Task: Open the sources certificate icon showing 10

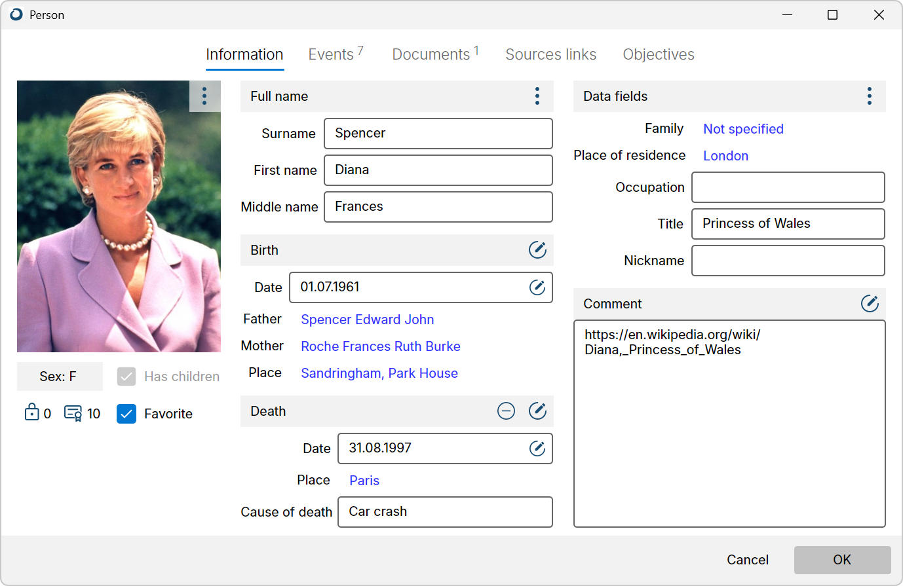Action: coord(74,413)
